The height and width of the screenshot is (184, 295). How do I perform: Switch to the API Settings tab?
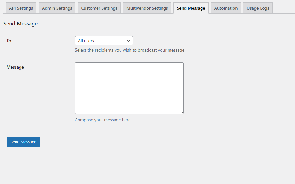tap(21, 8)
